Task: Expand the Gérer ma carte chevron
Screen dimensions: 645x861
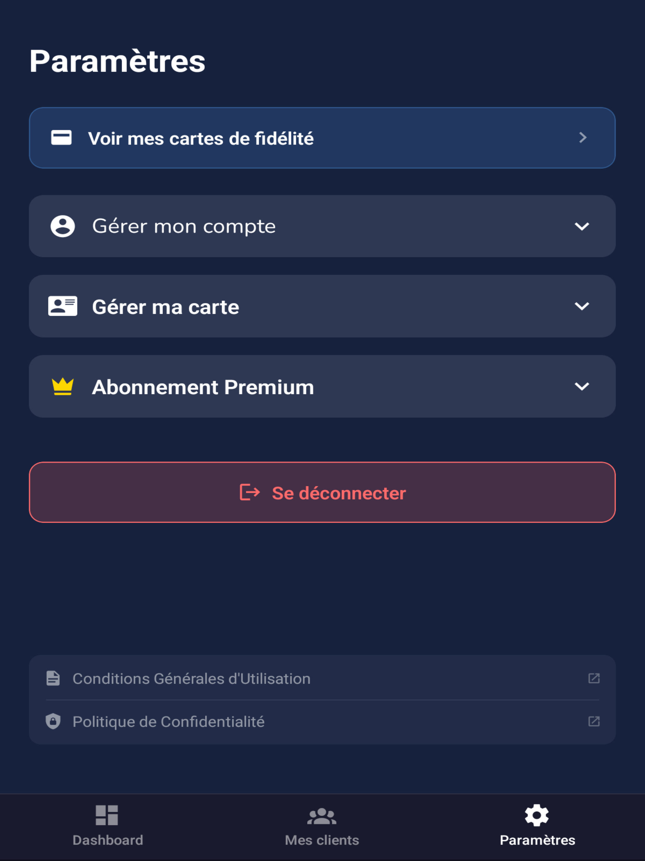Action: click(x=582, y=306)
